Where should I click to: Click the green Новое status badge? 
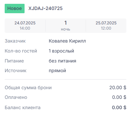(x=15, y=9)
